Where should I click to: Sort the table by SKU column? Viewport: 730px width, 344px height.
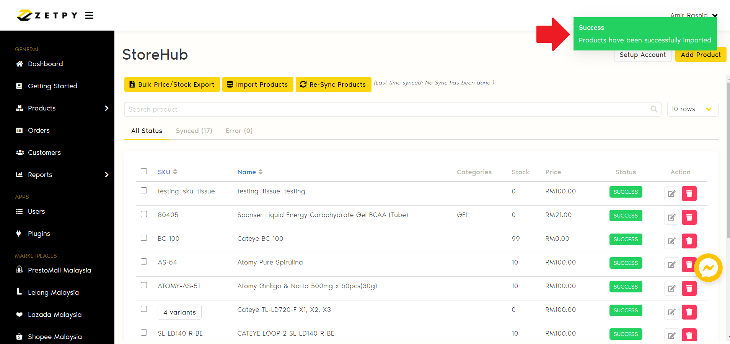click(167, 172)
